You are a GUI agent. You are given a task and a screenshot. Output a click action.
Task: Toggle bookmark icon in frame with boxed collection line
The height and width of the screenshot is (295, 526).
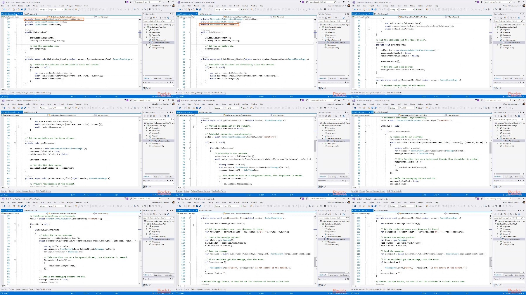150,9
